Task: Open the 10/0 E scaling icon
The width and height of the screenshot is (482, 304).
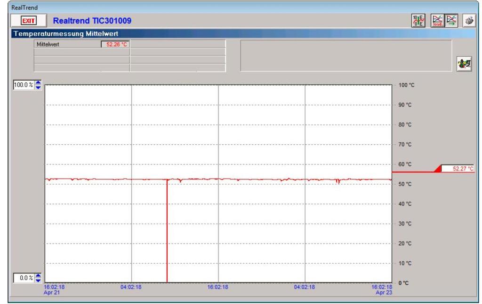Action: pos(418,21)
